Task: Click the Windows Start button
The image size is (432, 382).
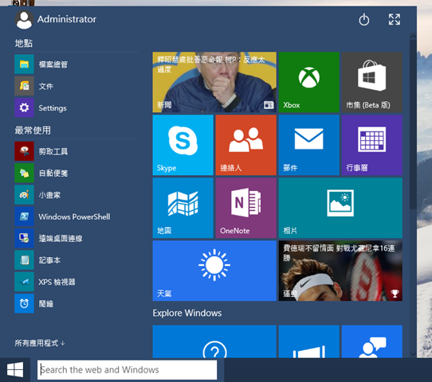Action: [x=15, y=369]
